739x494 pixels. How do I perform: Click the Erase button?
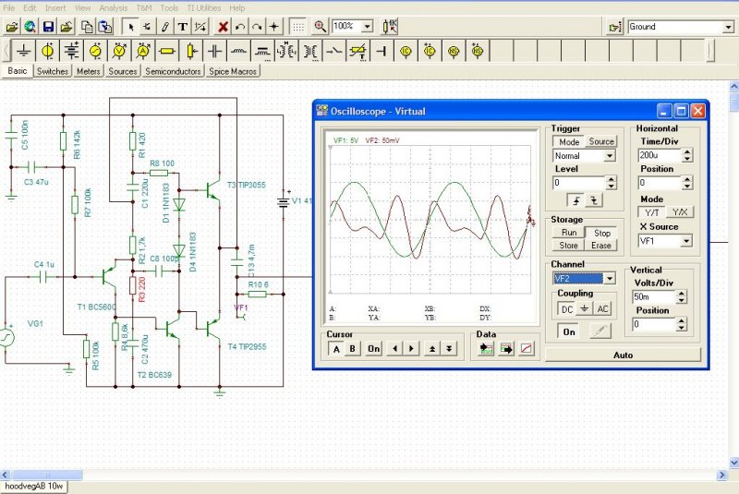(x=601, y=246)
